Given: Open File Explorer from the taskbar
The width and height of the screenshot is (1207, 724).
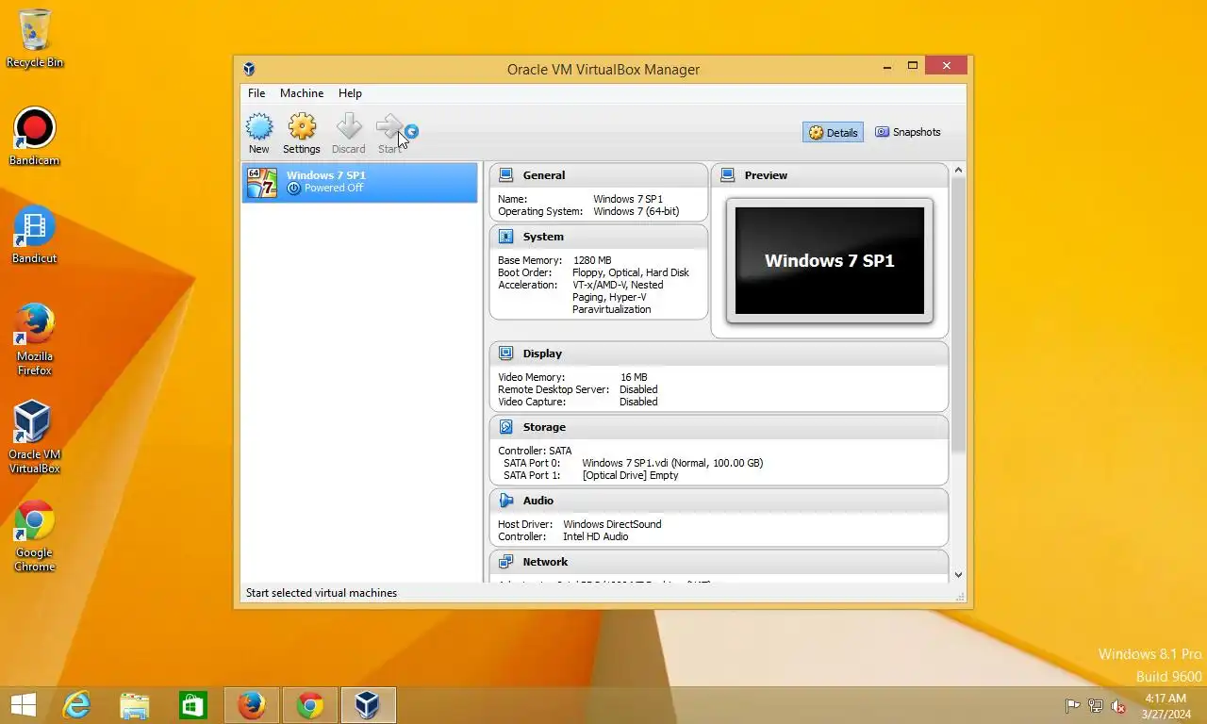Looking at the screenshot, I should (x=135, y=705).
